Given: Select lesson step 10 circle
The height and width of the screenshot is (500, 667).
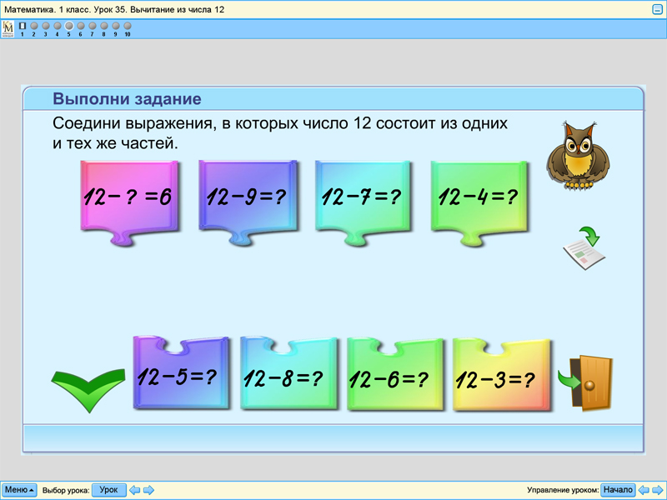Looking at the screenshot, I should (125, 25).
